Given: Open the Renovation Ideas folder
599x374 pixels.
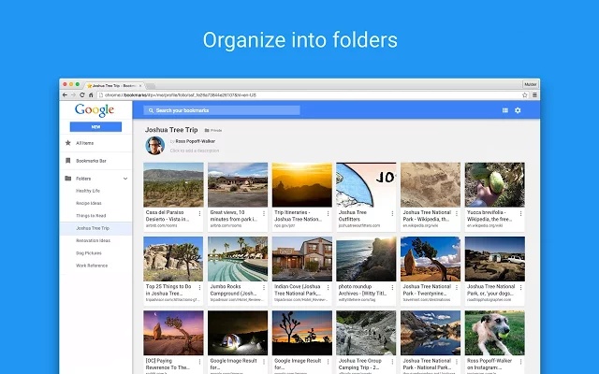Looking at the screenshot, I should [x=93, y=240].
